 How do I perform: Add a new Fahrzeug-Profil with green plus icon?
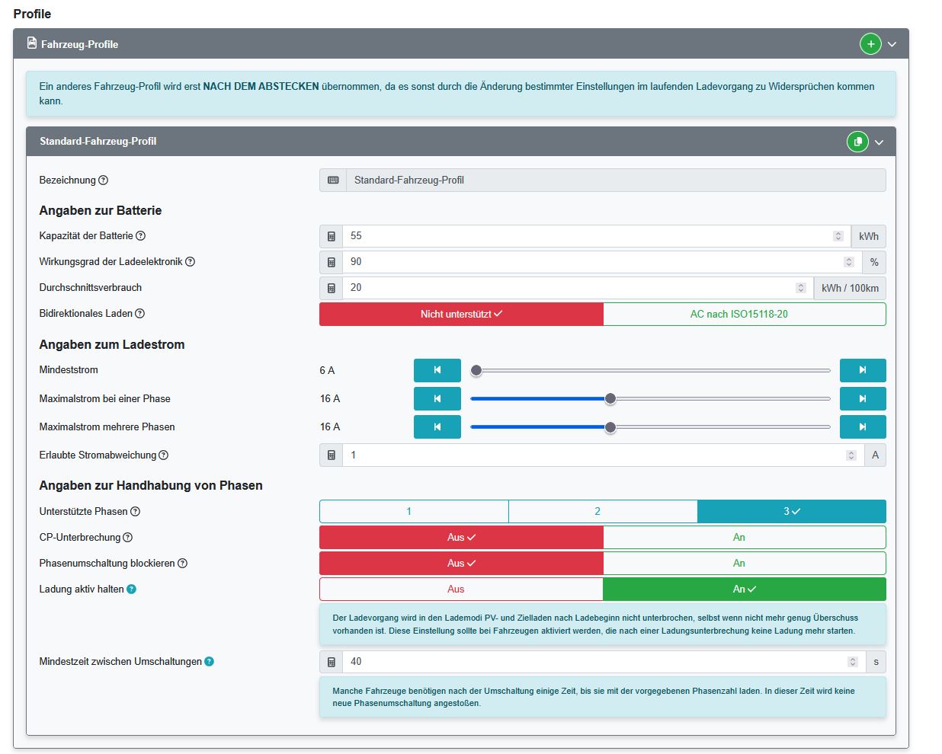(x=870, y=44)
